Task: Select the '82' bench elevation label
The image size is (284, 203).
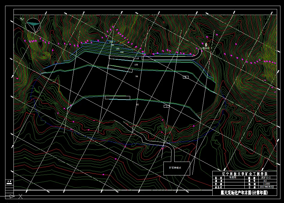Action: coord(137,104)
